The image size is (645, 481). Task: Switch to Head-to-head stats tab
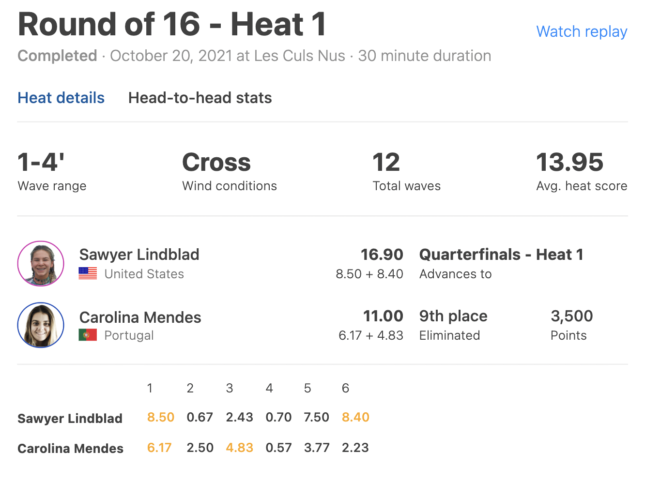point(200,98)
